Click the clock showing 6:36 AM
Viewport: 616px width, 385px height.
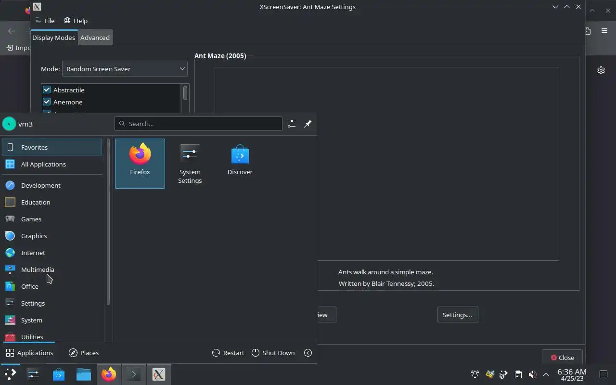pos(572,374)
